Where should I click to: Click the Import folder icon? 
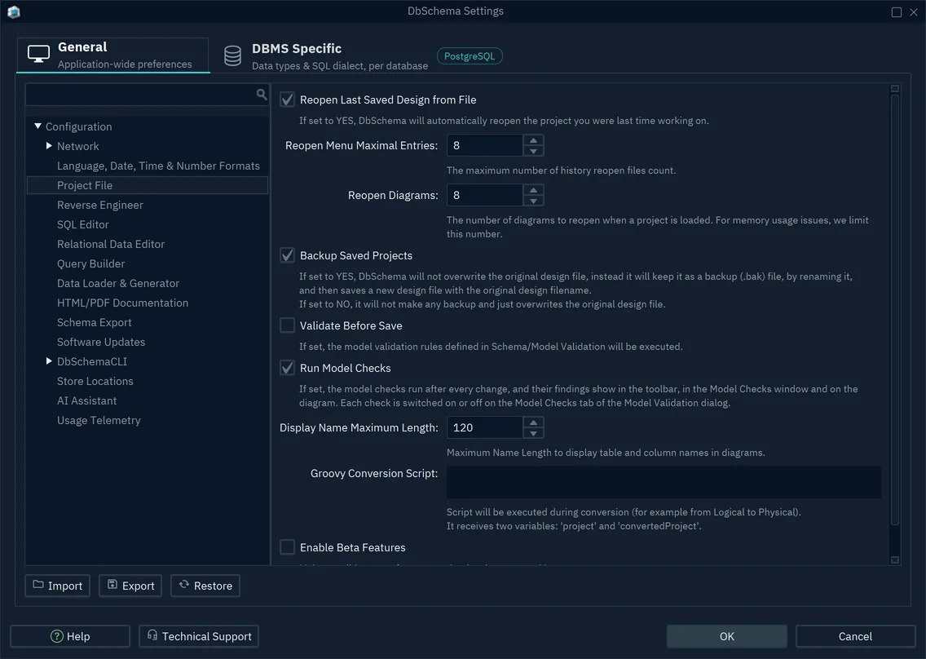[x=38, y=585]
